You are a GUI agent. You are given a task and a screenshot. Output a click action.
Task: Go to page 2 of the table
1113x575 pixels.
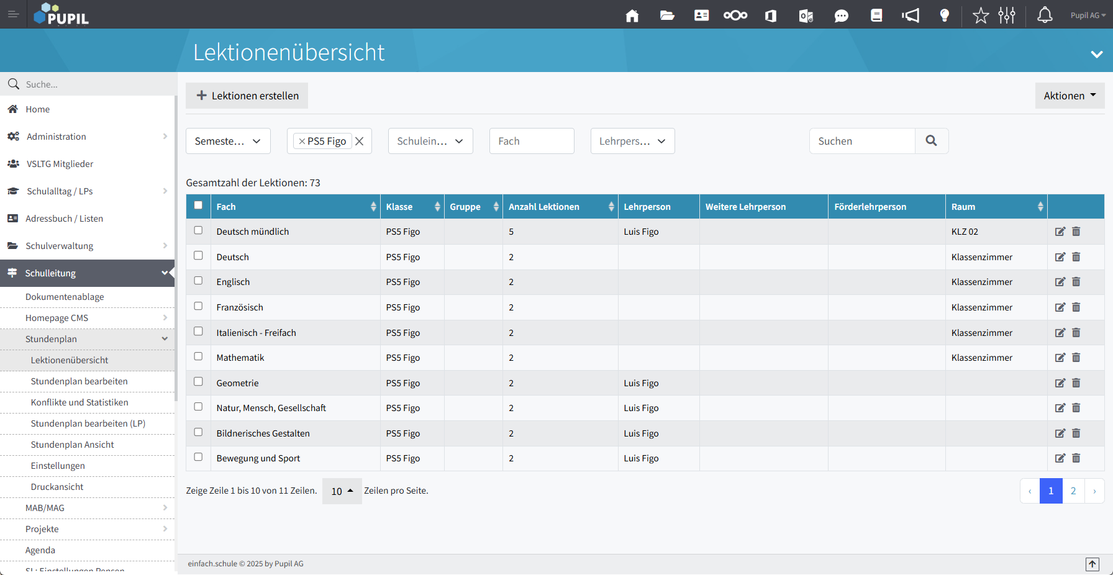coord(1073,491)
